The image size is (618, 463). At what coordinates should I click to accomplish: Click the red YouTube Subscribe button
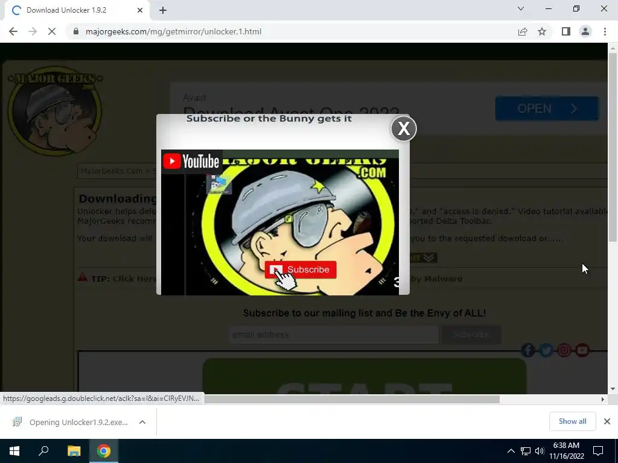[301, 269]
